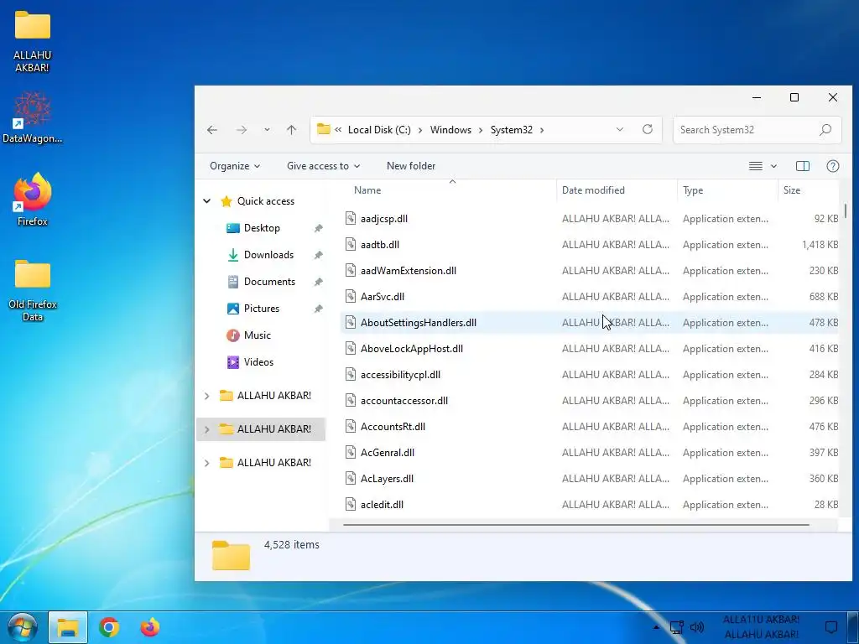Open the view options dropdown arrow

(x=773, y=166)
